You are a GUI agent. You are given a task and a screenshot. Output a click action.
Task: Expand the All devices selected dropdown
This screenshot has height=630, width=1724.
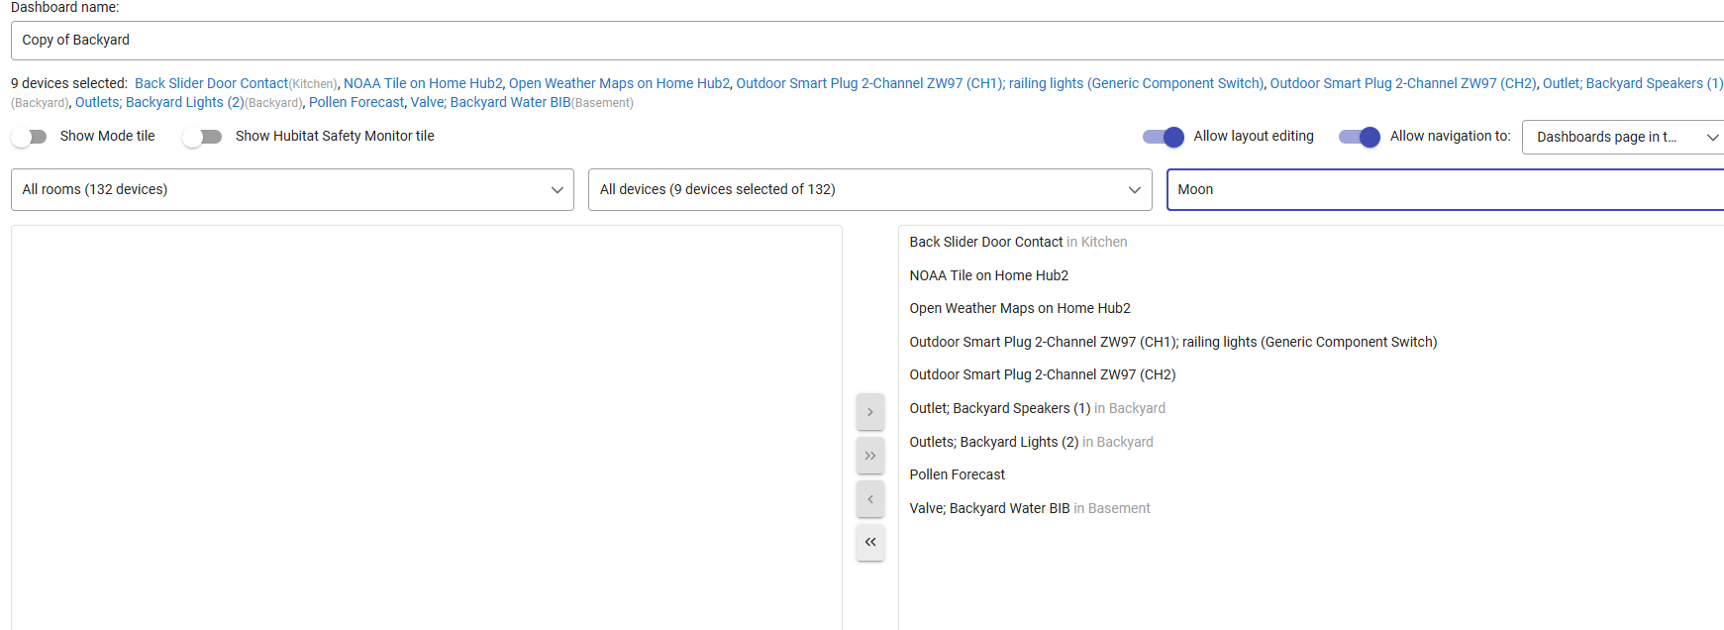click(869, 189)
